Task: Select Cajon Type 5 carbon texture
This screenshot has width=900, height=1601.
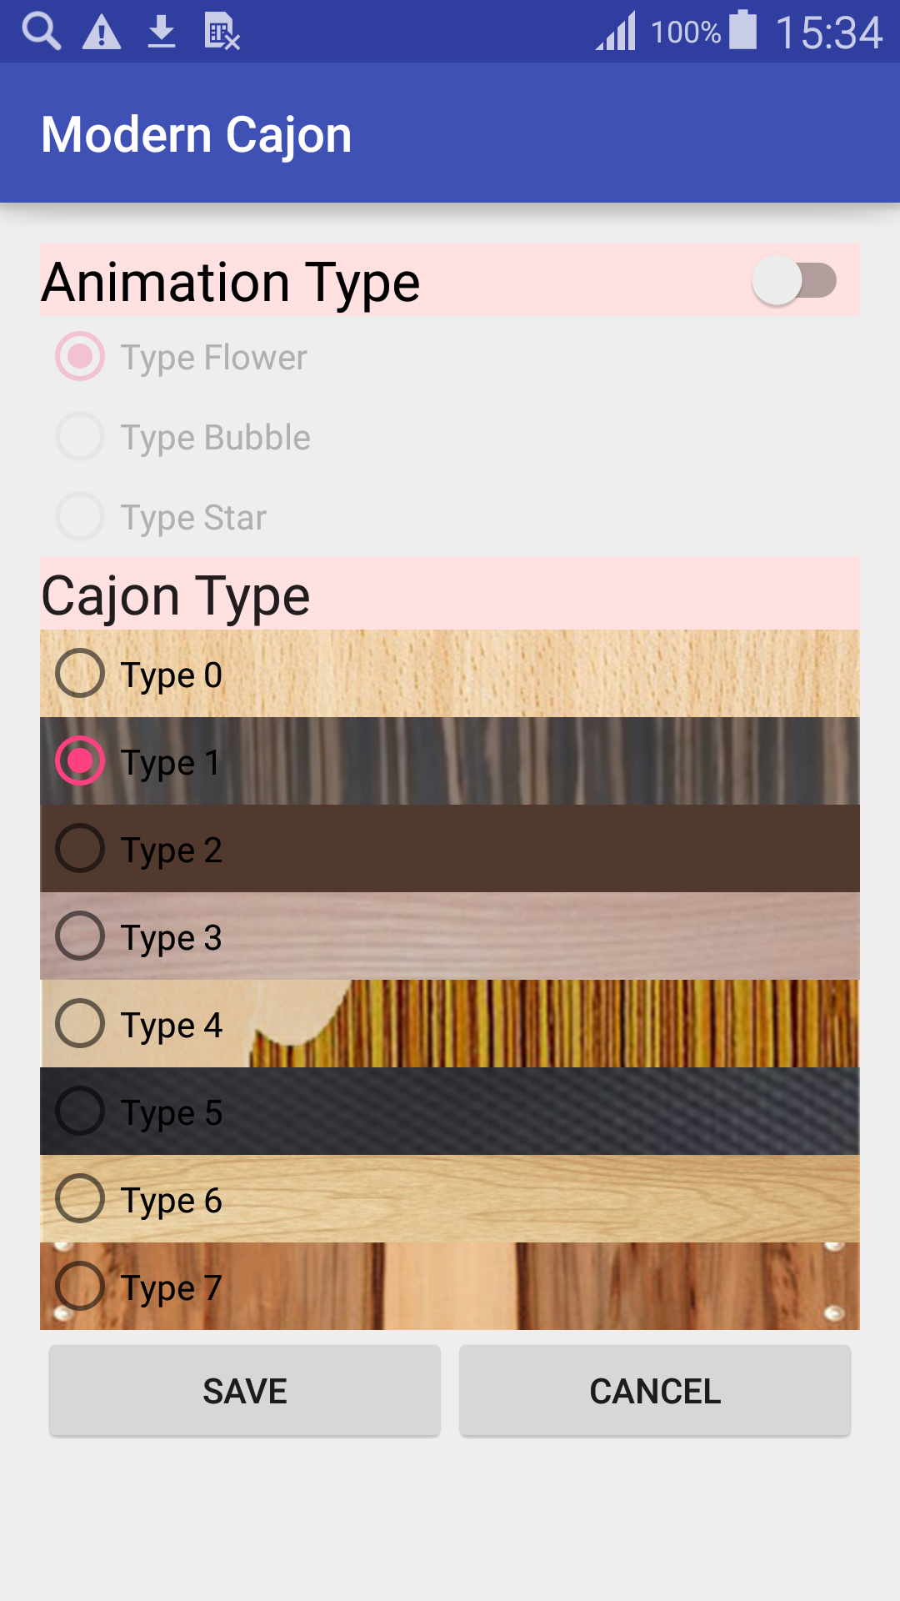Action: click(x=80, y=1112)
